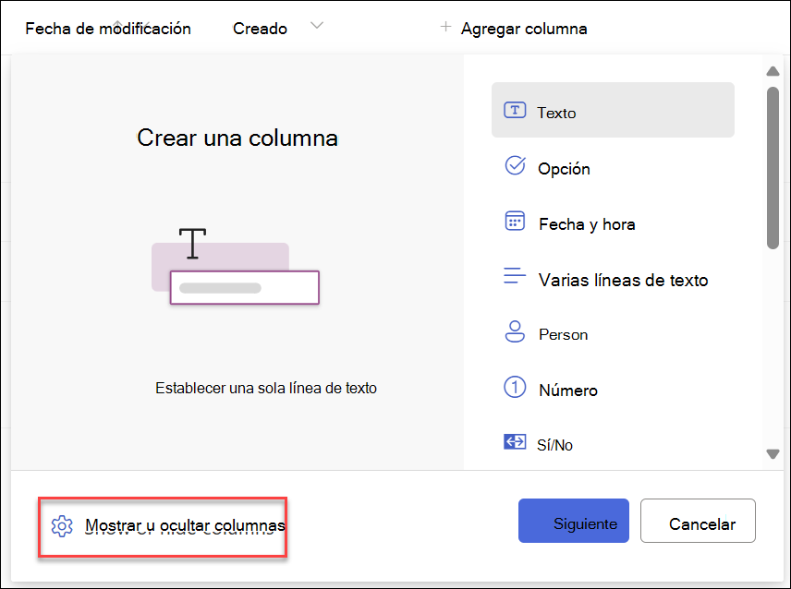
Task: Open Mostrar u ocultar columnas link
Action: (185, 525)
